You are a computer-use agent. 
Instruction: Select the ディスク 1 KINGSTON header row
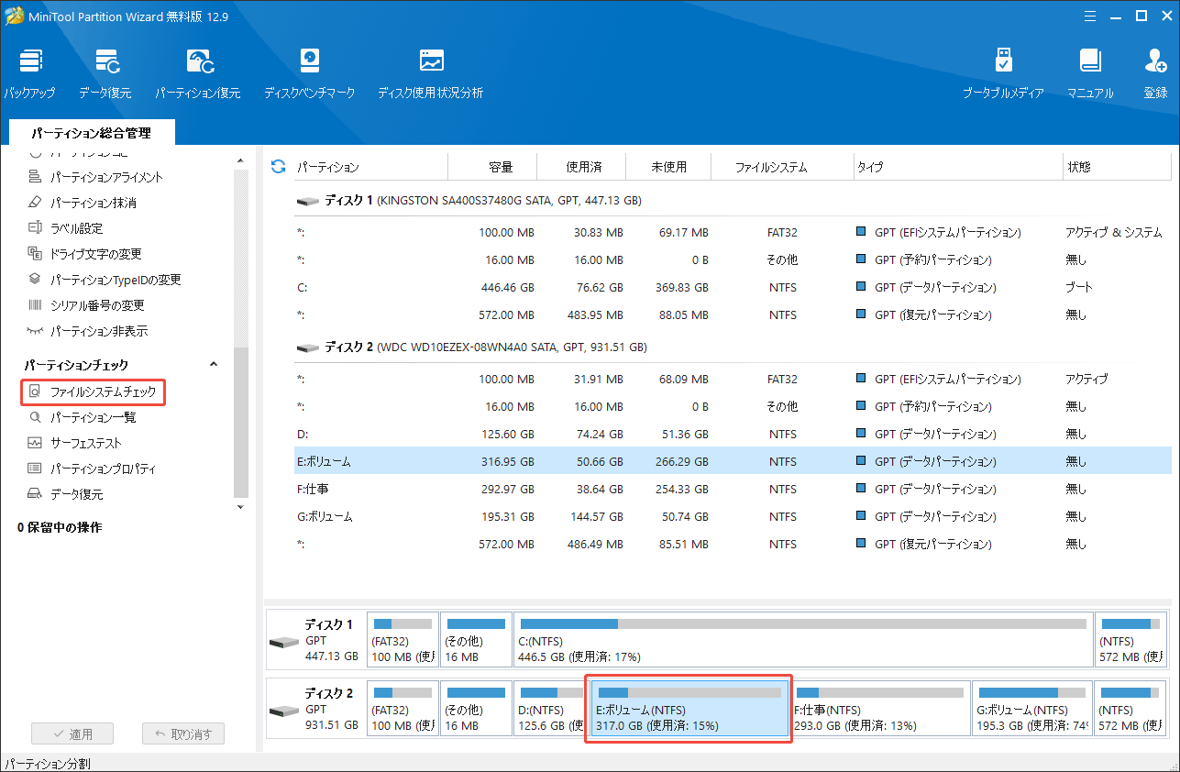point(731,200)
